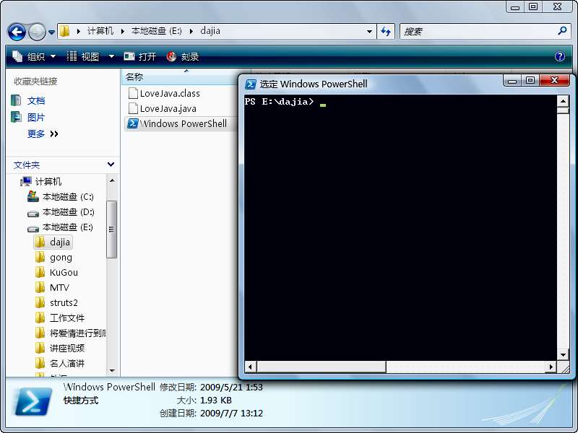Select the 讲座视频 folder in the tree
This screenshot has height=433, width=578.
[60, 348]
